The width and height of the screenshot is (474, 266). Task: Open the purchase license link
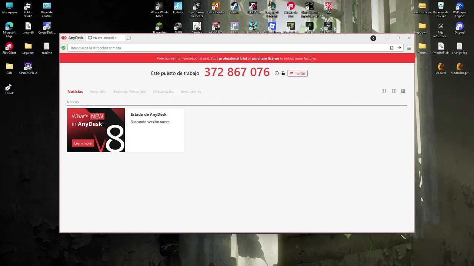pos(266,58)
